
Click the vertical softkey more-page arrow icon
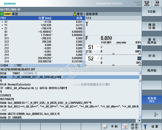click(x=156, y=115)
